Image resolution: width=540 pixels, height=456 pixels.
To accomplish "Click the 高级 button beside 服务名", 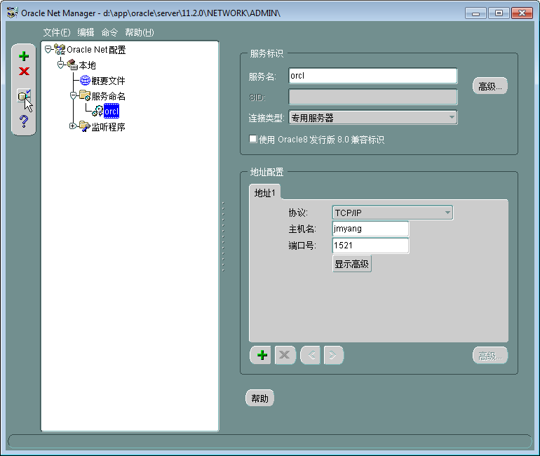I will click(x=490, y=86).
